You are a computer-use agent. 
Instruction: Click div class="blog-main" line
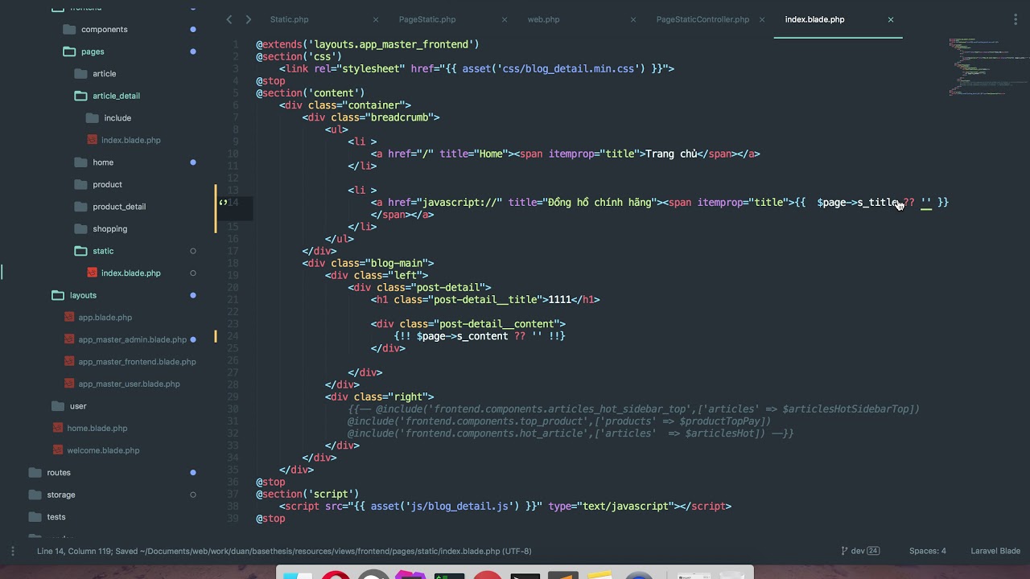pos(368,263)
